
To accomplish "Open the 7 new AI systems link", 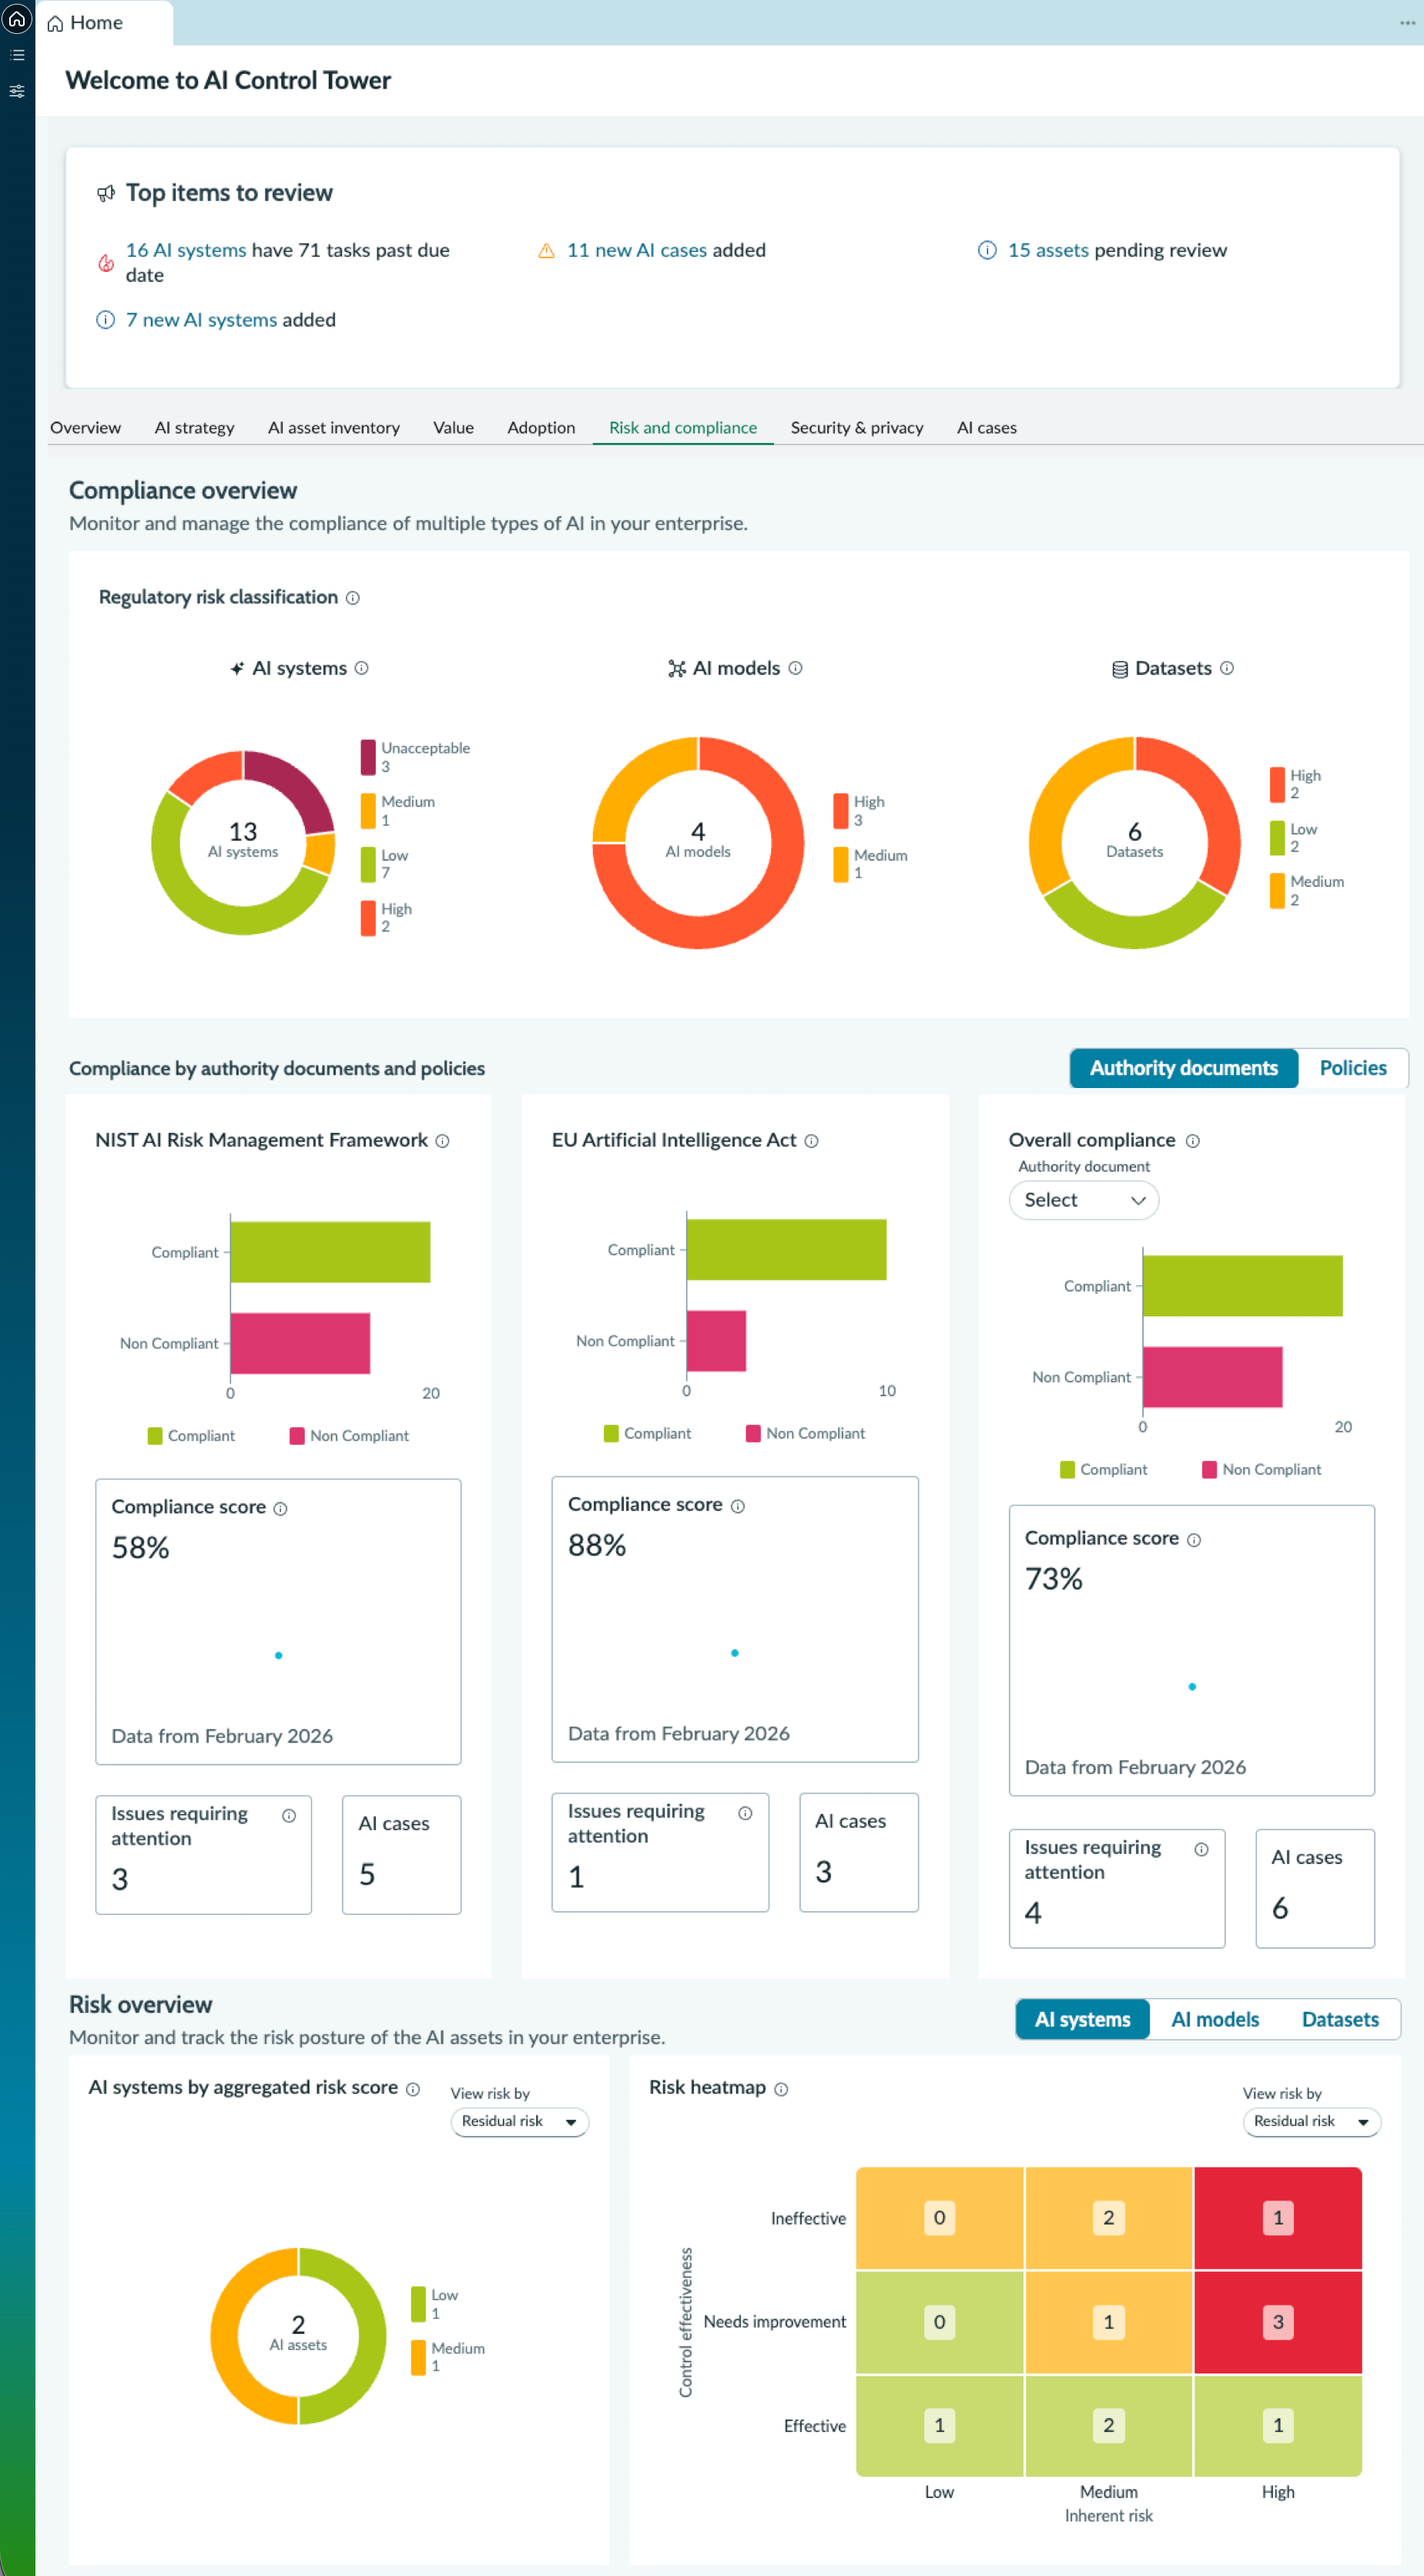I will tap(202, 320).
